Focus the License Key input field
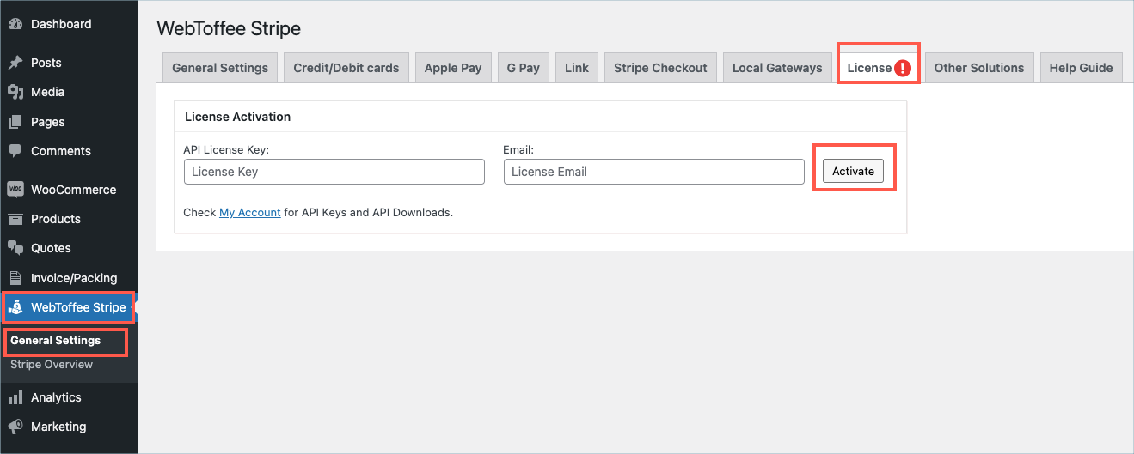The height and width of the screenshot is (454, 1134). pyautogui.click(x=334, y=172)
